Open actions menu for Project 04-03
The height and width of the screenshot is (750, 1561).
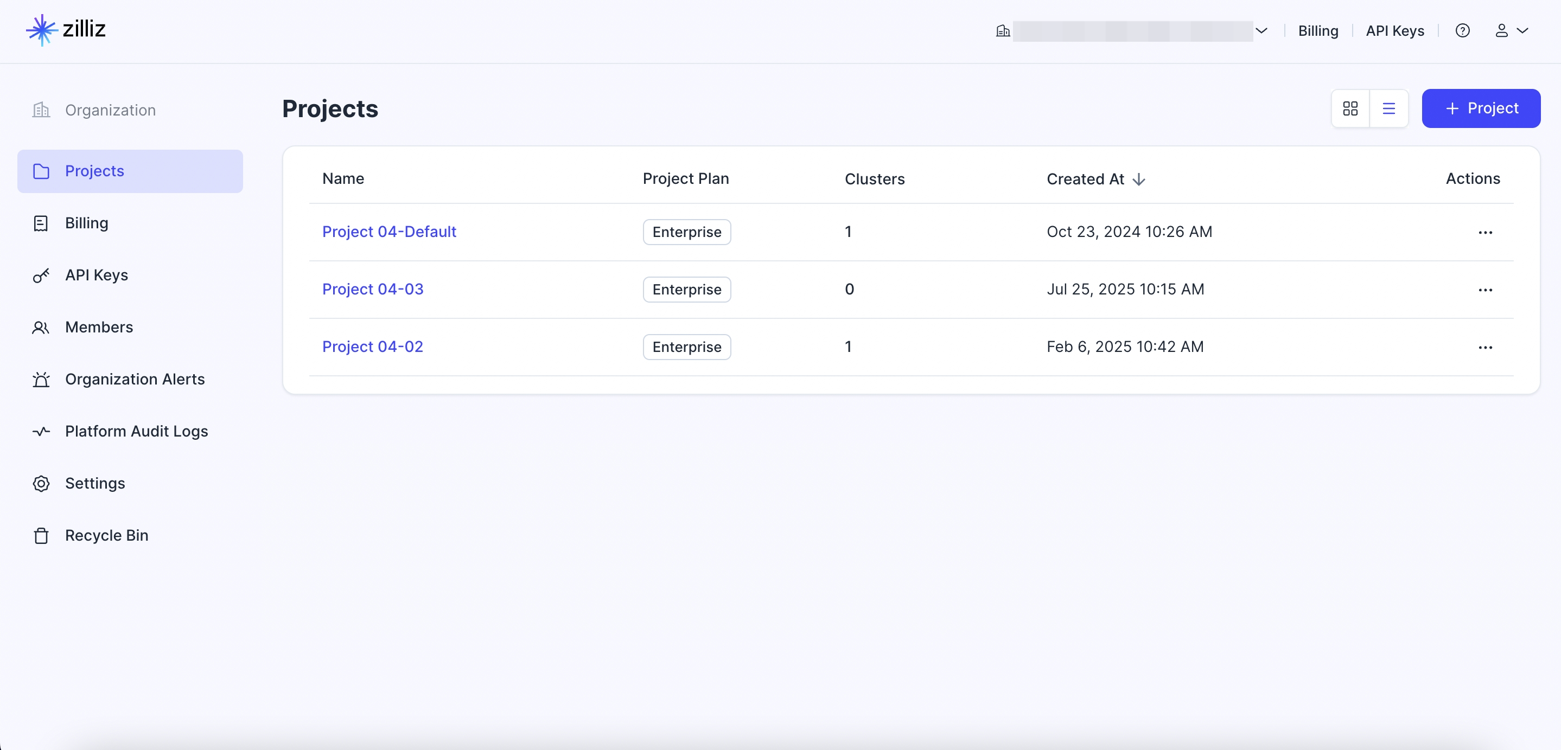pyautogui.click(x=1484, y=290)
